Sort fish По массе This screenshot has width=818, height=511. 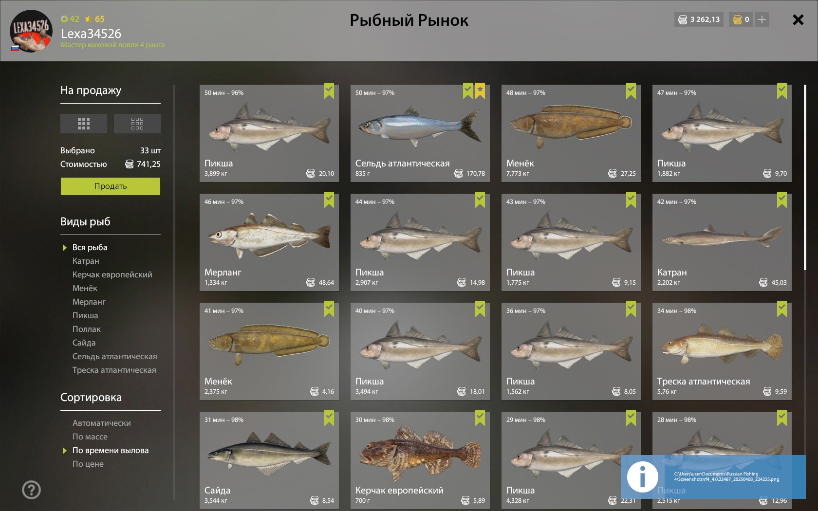click(x=90, y=437)
